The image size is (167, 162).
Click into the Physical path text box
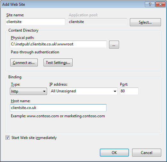pyautogui.click(x=58, y=44)
